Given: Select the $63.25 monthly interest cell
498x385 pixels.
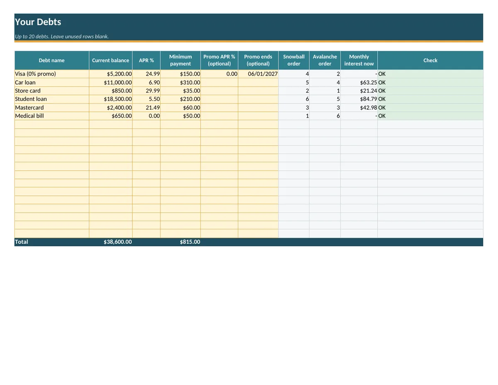Looking at the screenshot, I should (359, 82).
